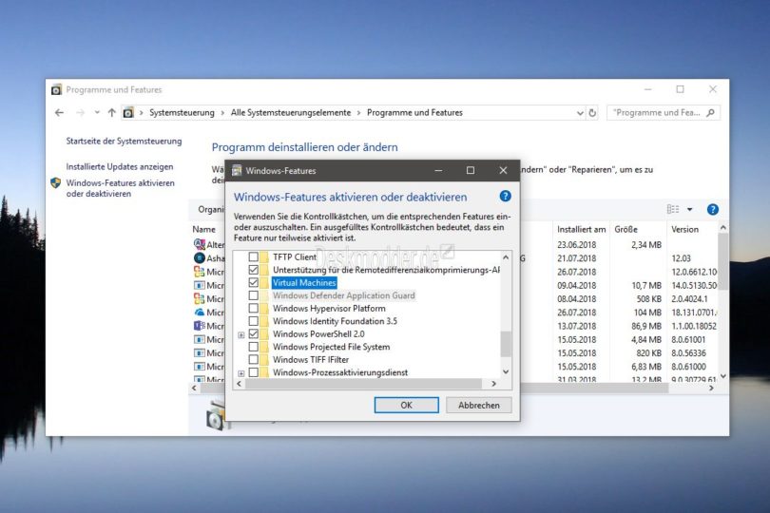Click the blue help icon in Windows-Features dialog
Screen dimensions: 770x513
(505, 197)
